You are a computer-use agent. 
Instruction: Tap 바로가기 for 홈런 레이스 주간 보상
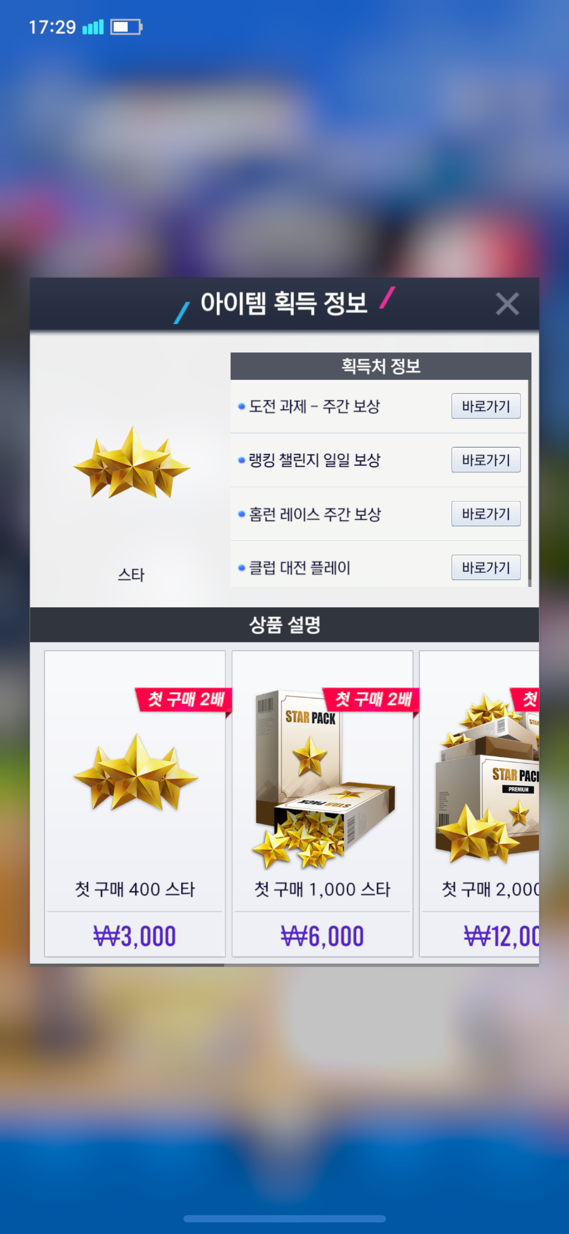pyautogui.click(x=486, y=514)
